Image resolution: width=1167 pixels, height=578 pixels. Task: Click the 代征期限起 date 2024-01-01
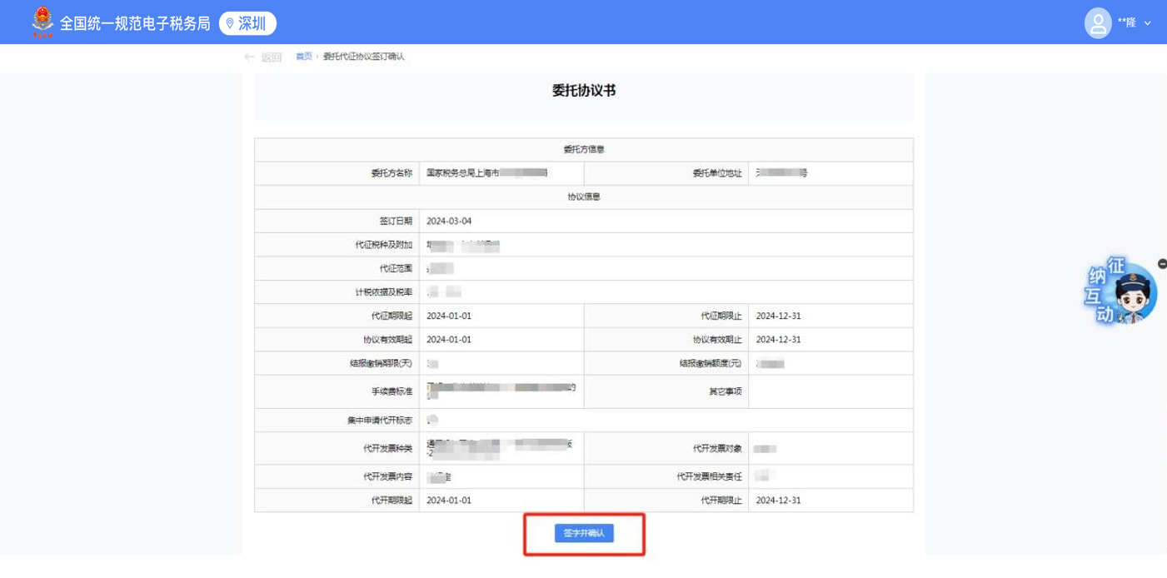(x=449, y=316)
